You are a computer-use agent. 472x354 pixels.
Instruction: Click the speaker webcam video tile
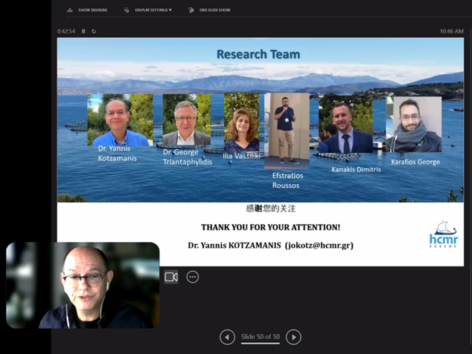pyautogui.click(x=83, y=285)
